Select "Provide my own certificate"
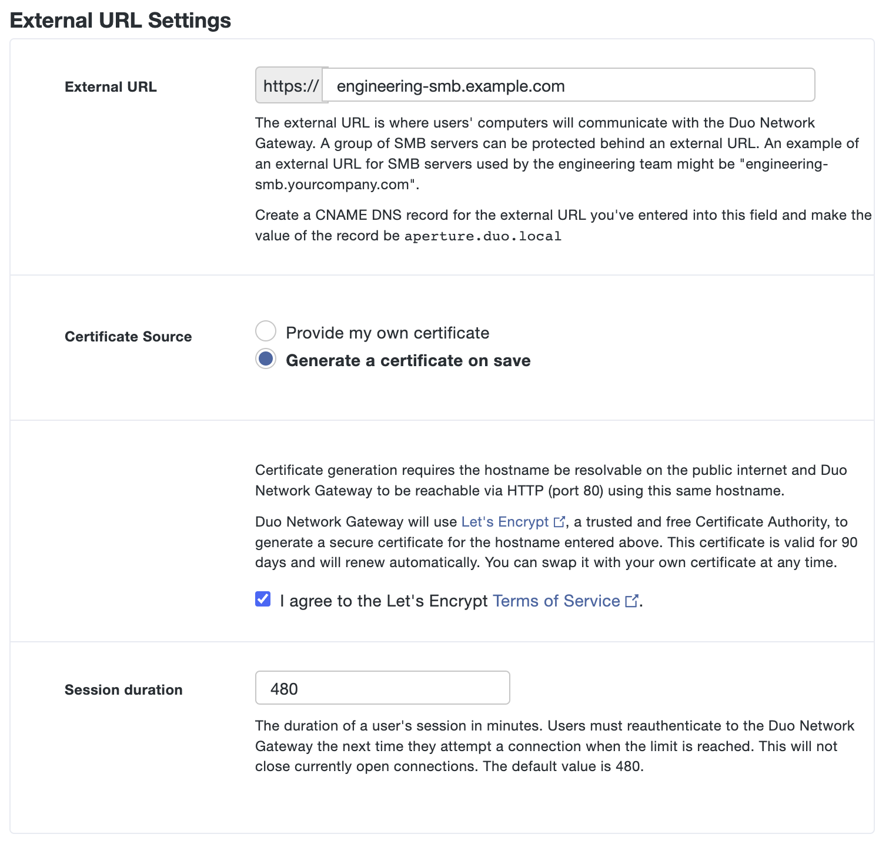889x851 pixels. (265, 331)
